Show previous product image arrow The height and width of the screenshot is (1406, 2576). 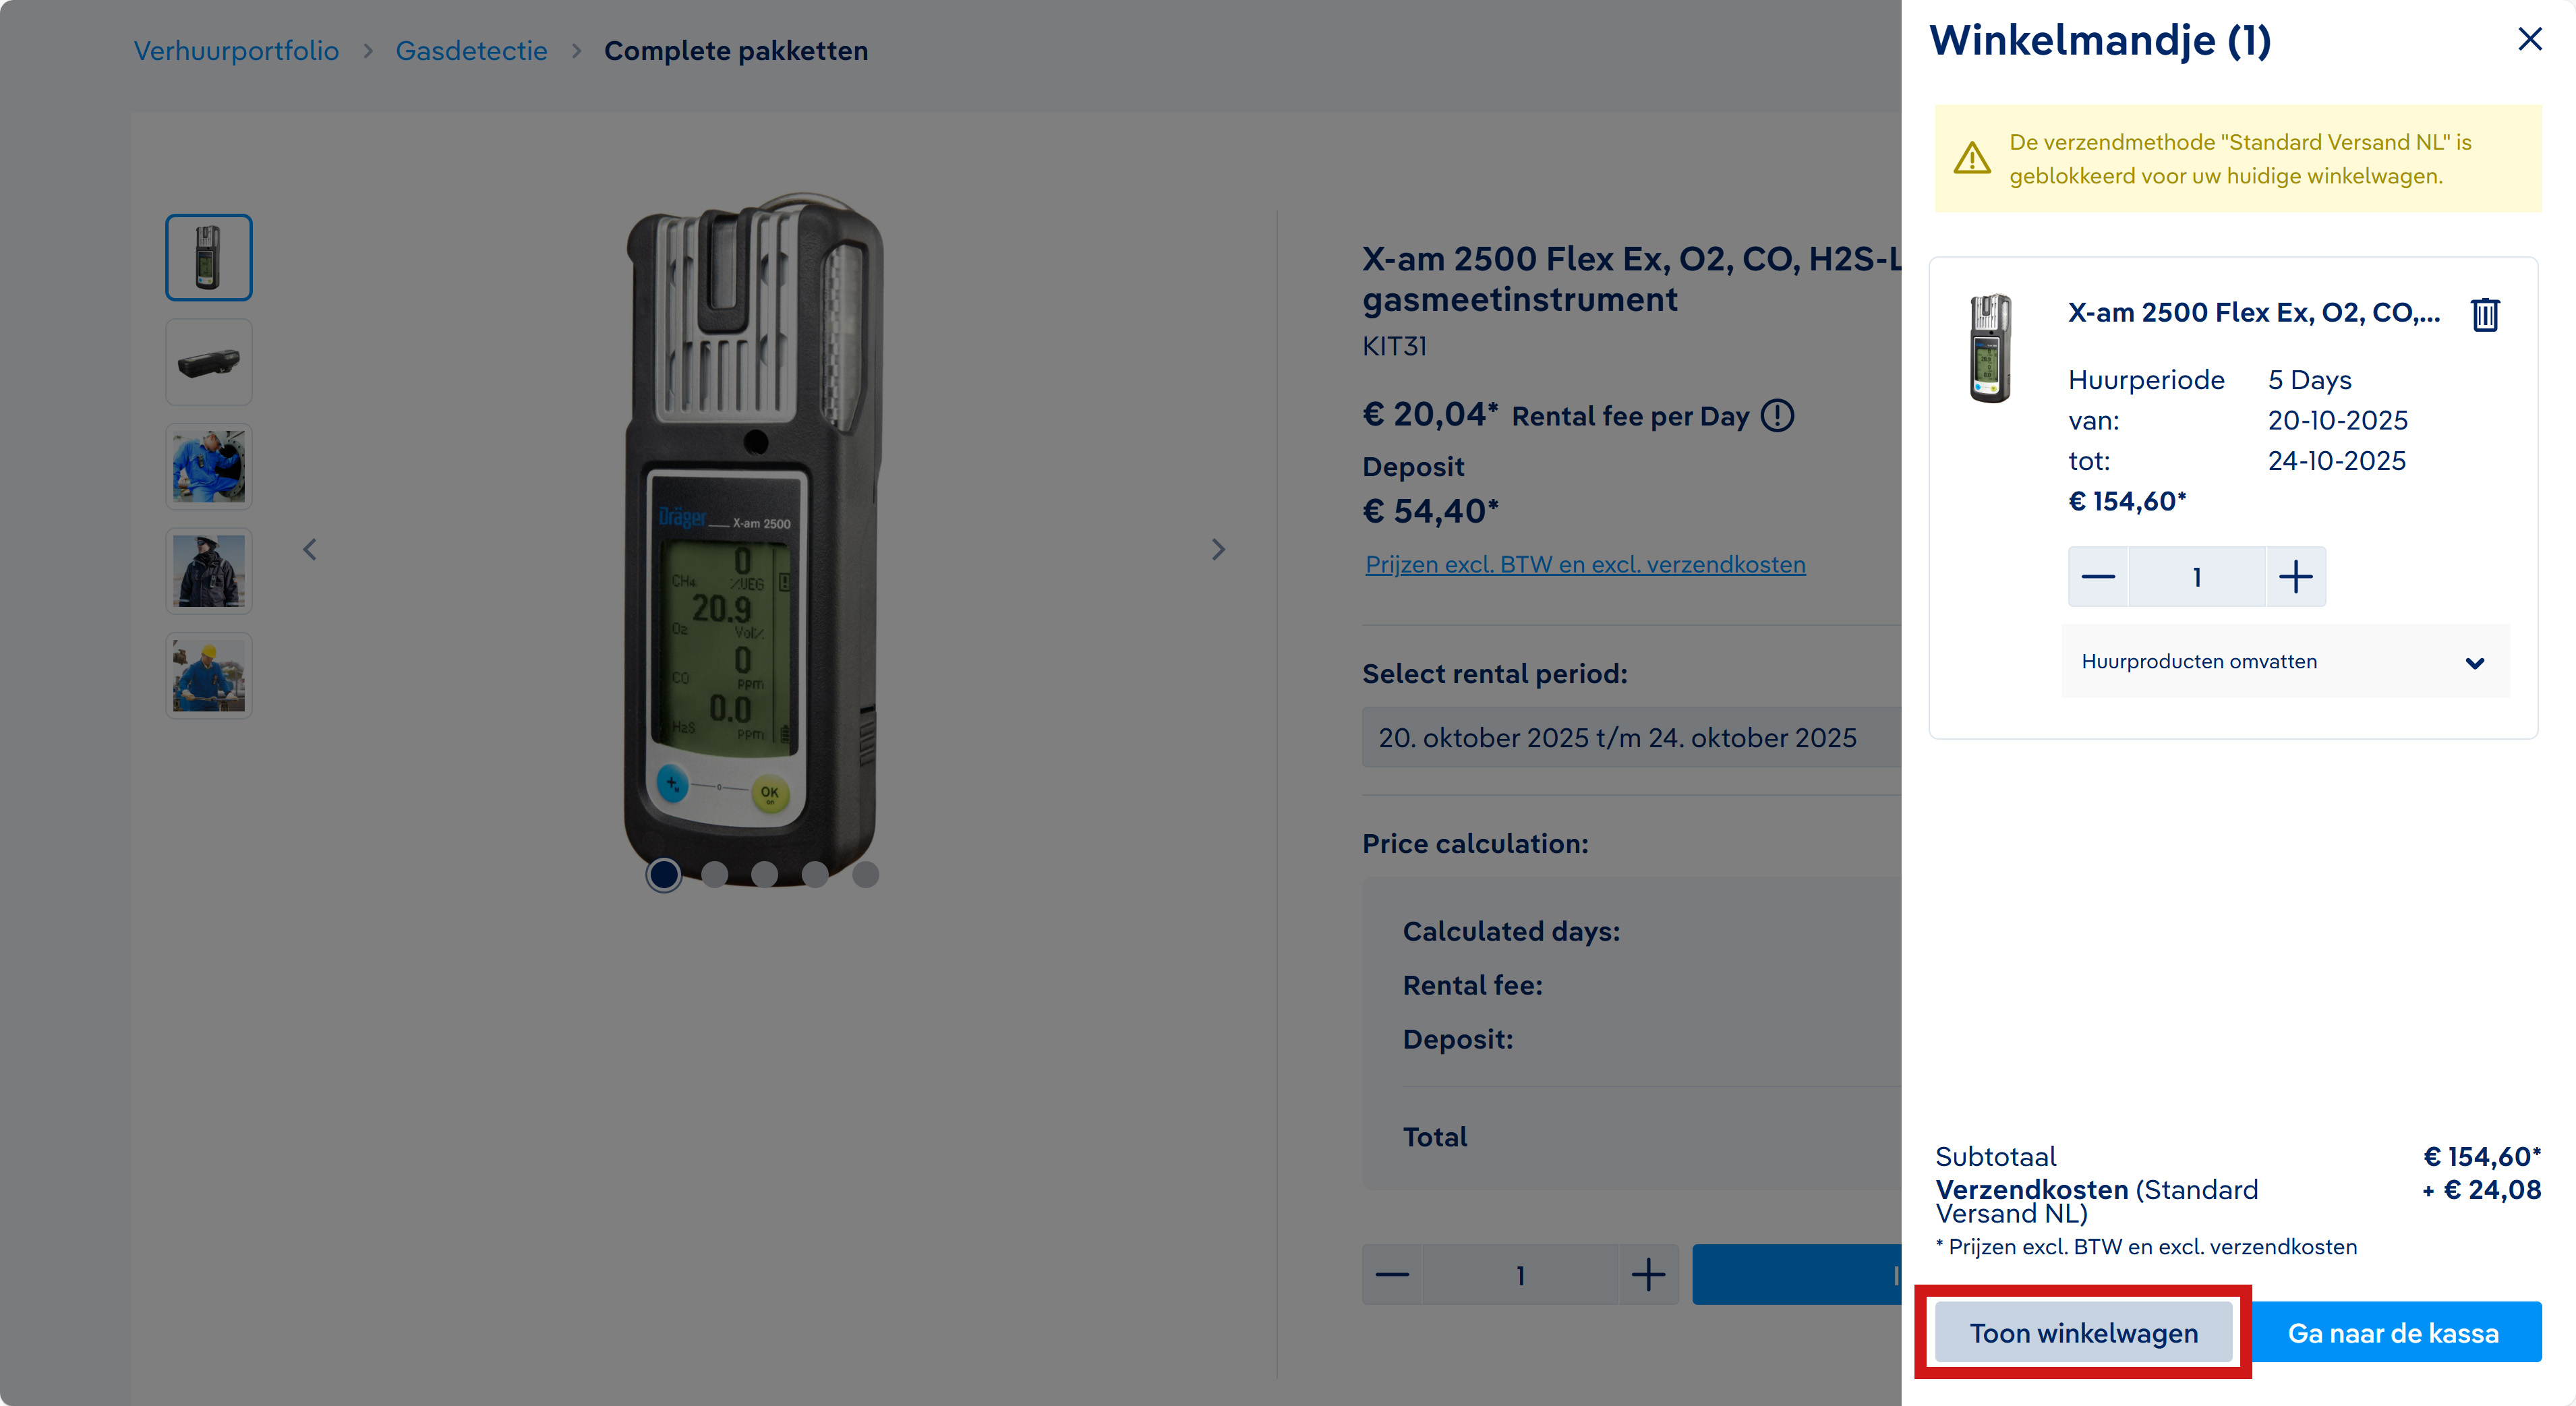coord(310,549)
